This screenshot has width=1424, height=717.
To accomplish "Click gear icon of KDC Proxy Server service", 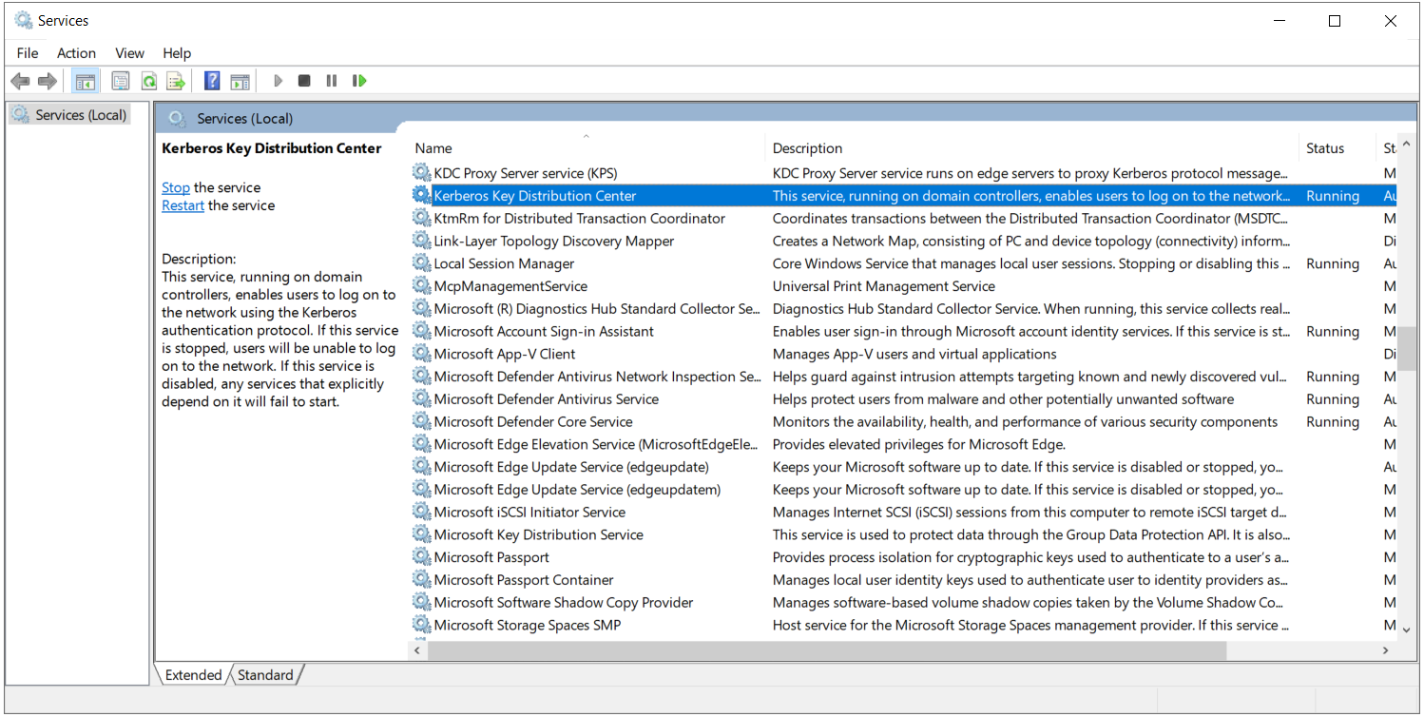I will click(421, 172).
